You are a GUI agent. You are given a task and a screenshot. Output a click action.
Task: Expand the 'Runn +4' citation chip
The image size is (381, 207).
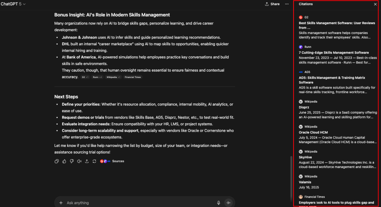point(97,77)
